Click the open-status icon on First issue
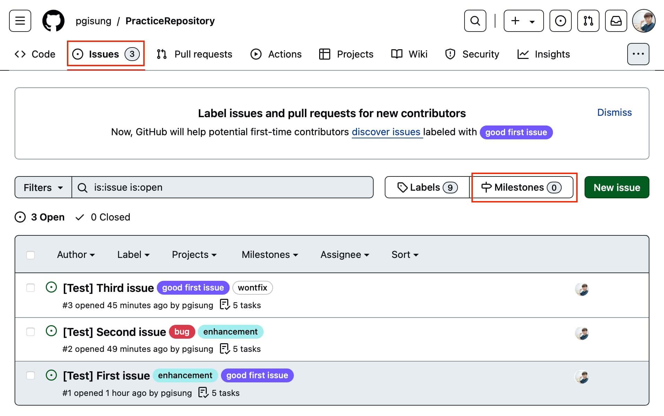Image resolution: width=664 pixels, height=416 pixels. (51, 375)
